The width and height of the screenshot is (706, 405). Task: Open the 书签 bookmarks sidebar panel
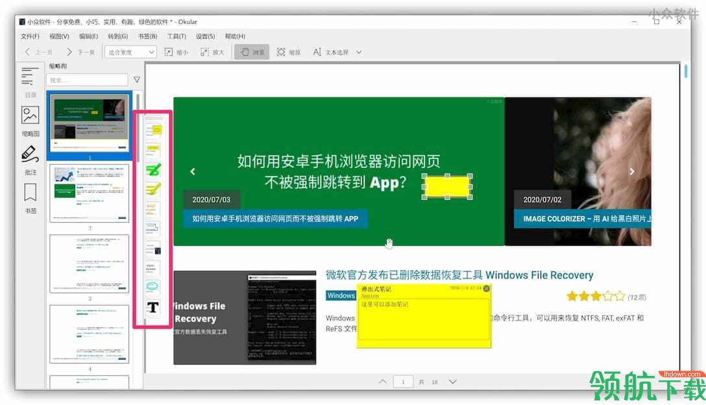(x=30, y=198)
